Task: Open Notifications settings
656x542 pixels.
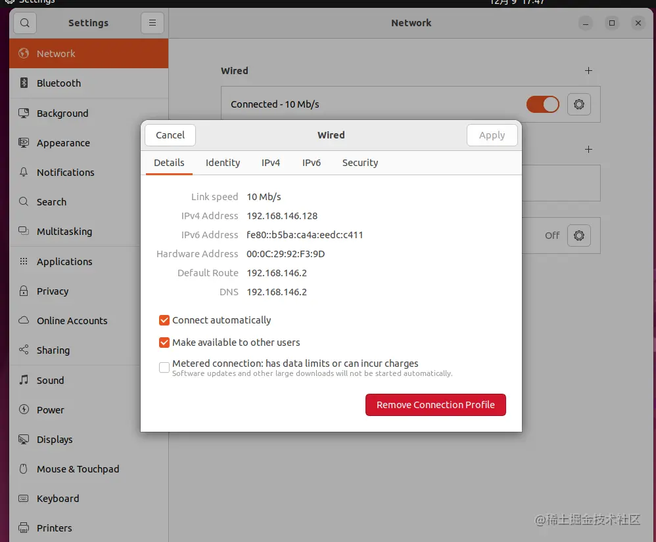Action: [x=66, y=173]
